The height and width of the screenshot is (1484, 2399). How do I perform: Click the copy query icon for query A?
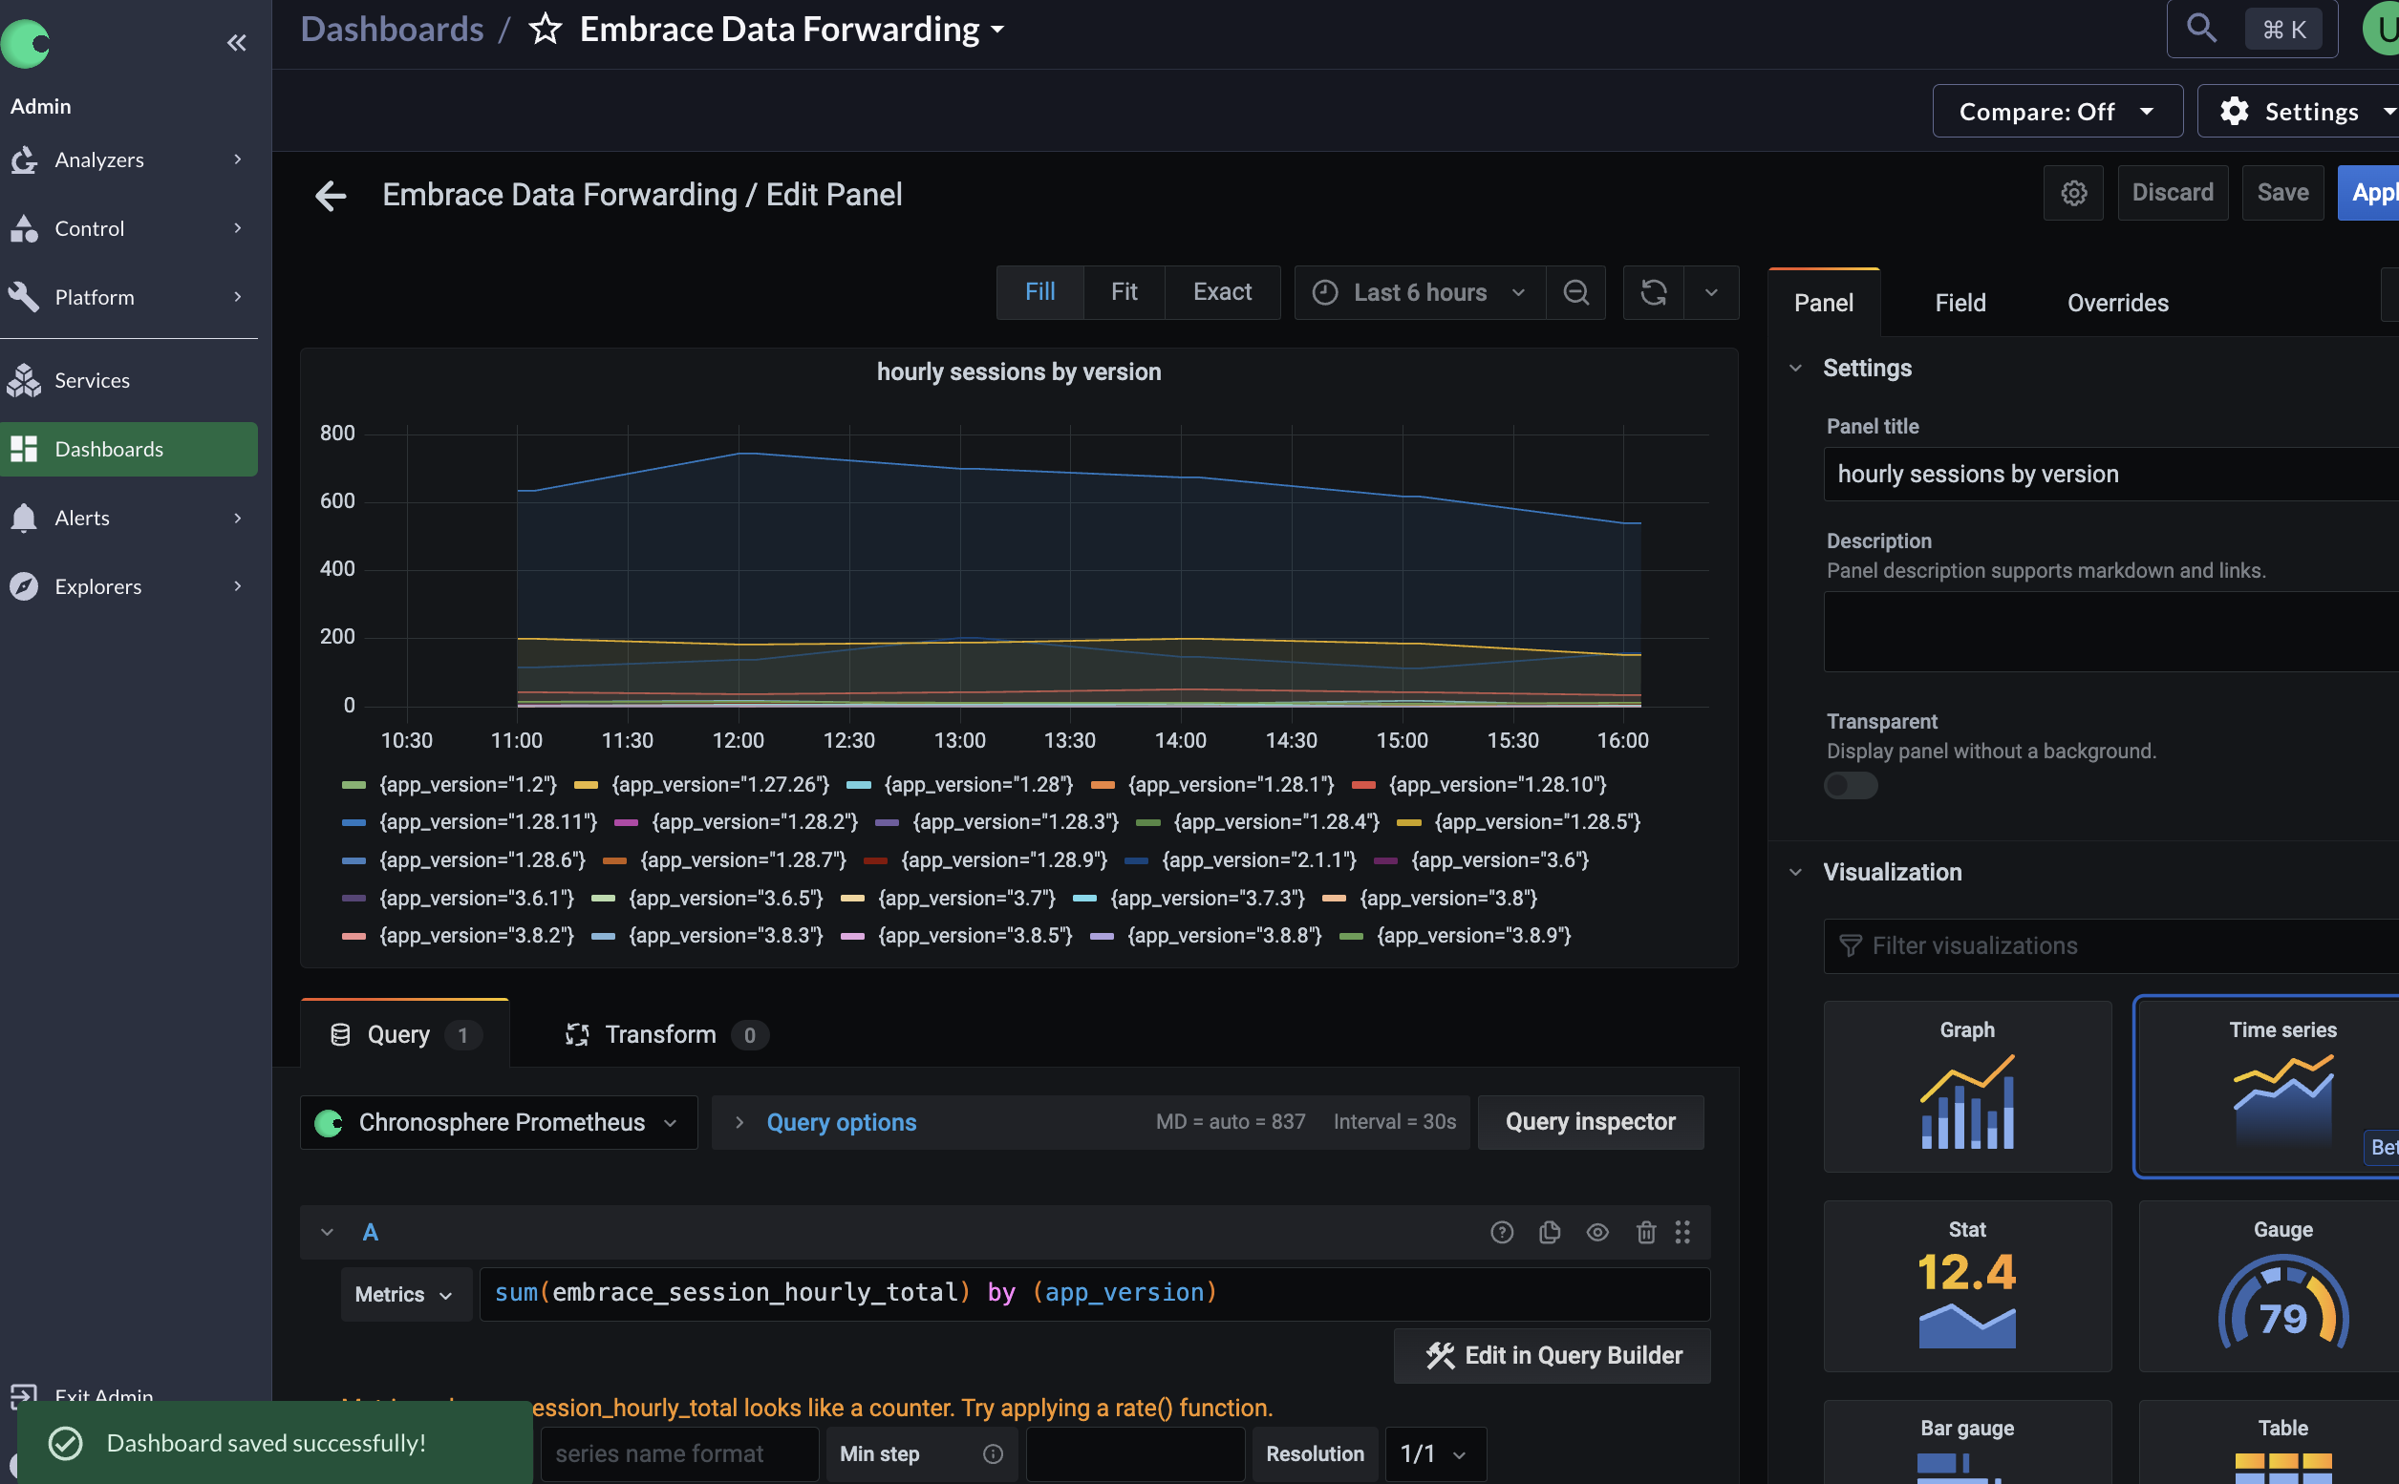pyautogui.click(x=1548, y=1230)
